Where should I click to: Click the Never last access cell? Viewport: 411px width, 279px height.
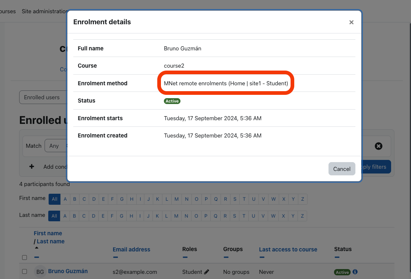click(266, 272)
